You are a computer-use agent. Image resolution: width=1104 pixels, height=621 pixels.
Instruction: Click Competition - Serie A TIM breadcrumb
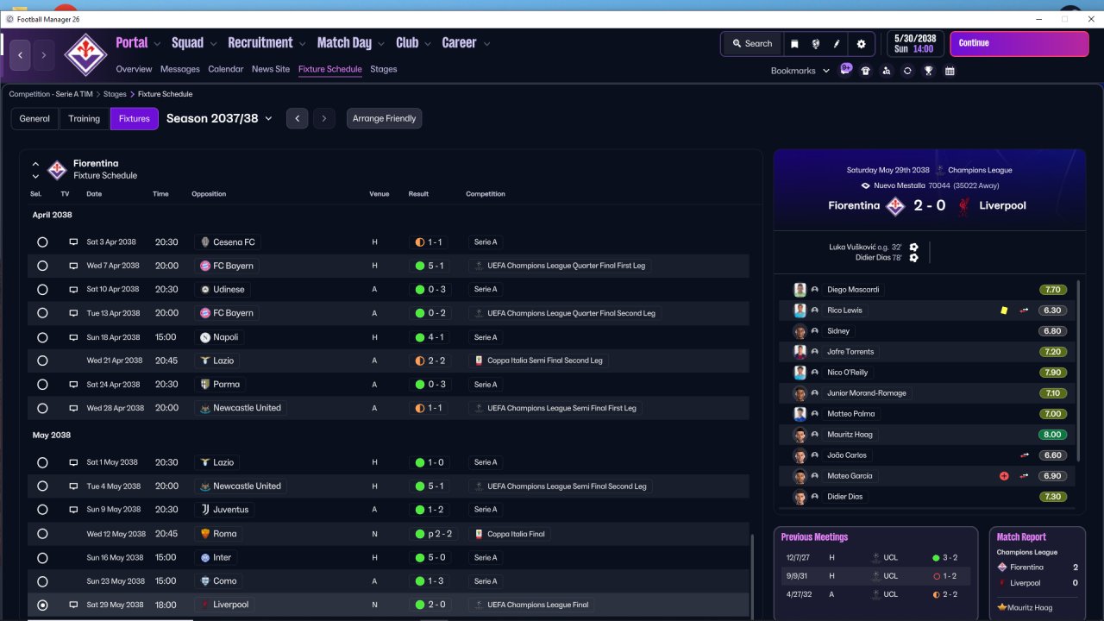click(51, 94)
